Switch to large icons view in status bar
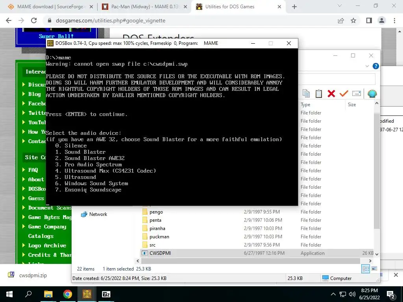Viewport: 403px width, 302px height. point(374,269)
